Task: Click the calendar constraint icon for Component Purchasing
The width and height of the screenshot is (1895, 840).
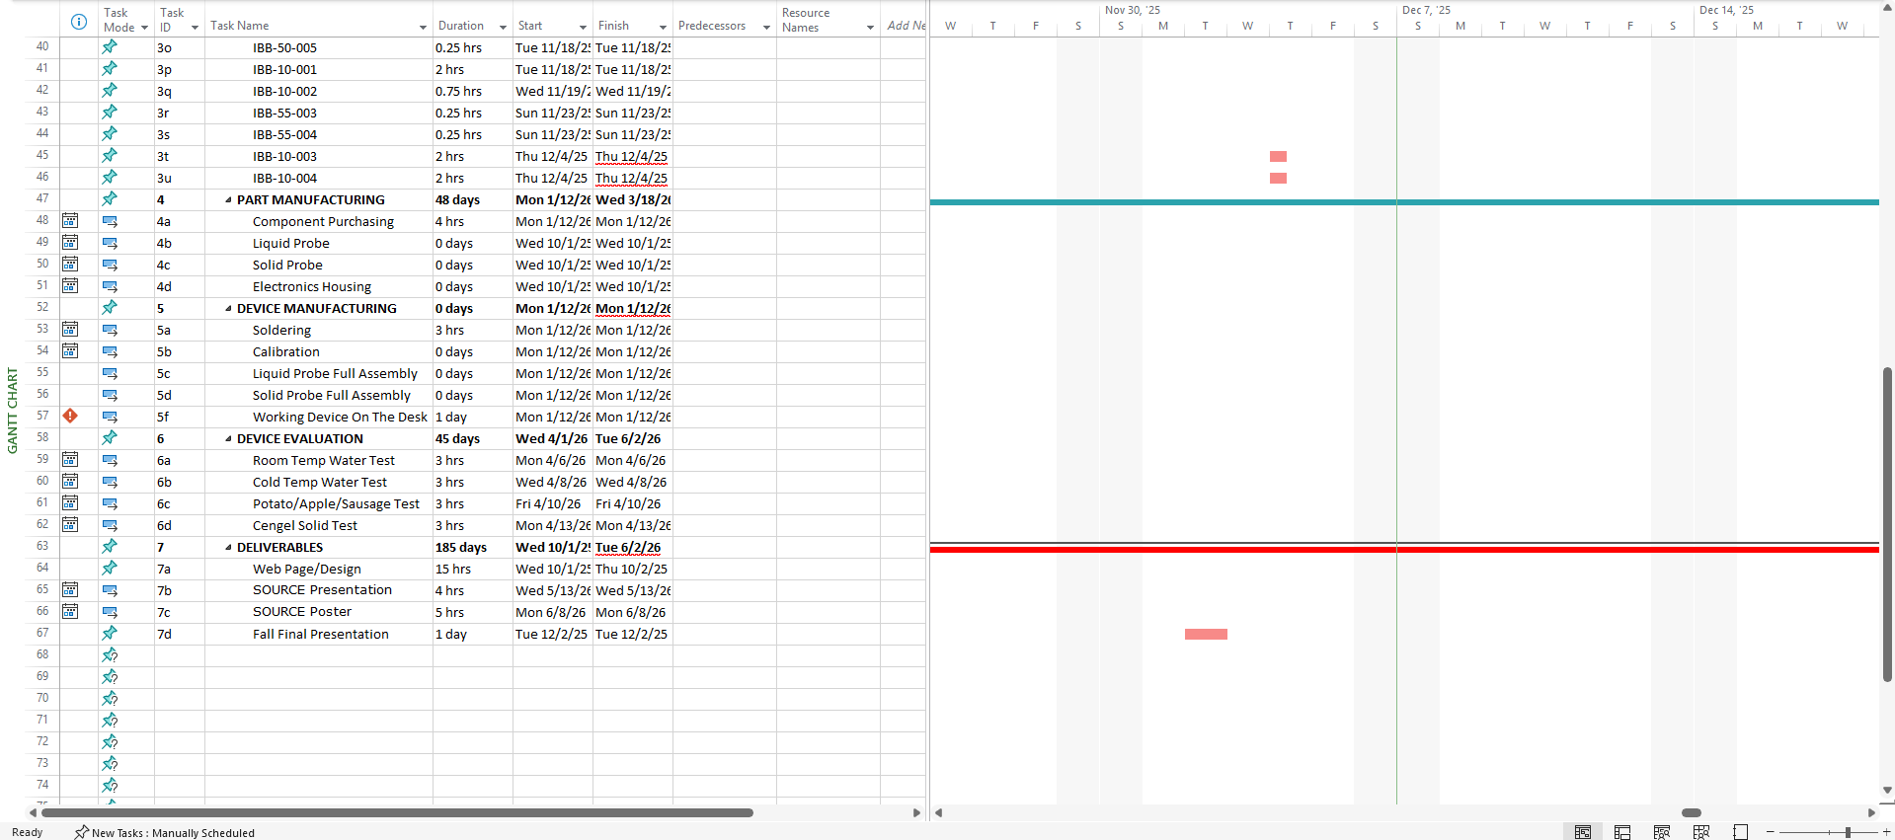Action: click(x=70, y=221)
